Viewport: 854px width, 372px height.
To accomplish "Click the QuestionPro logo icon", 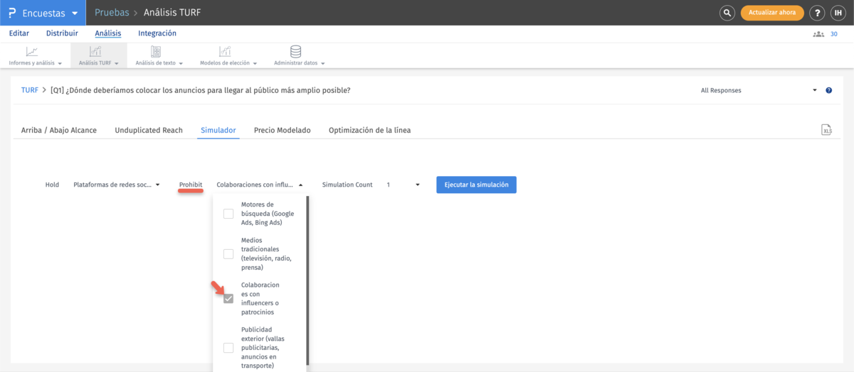I will (12, 13).
